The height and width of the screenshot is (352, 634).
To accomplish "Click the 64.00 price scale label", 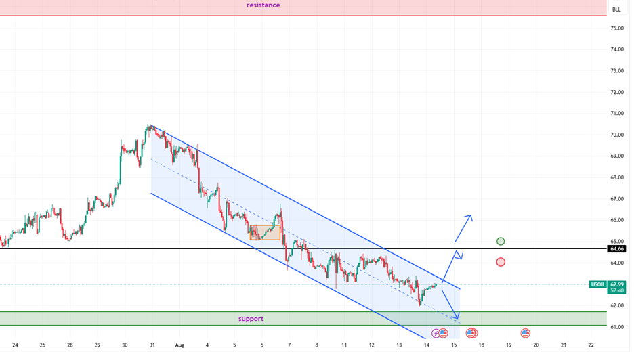I will click(617, 263).
